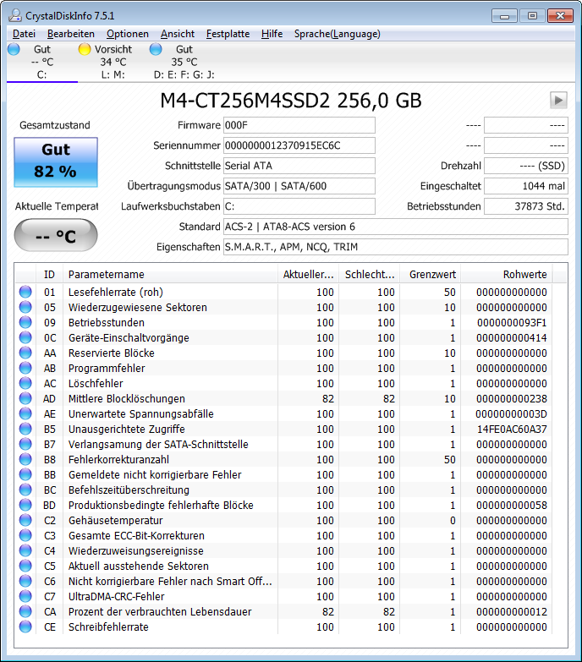Open the Sprache(Language) menu
This screenshot has width=582, height=662.
337,34
